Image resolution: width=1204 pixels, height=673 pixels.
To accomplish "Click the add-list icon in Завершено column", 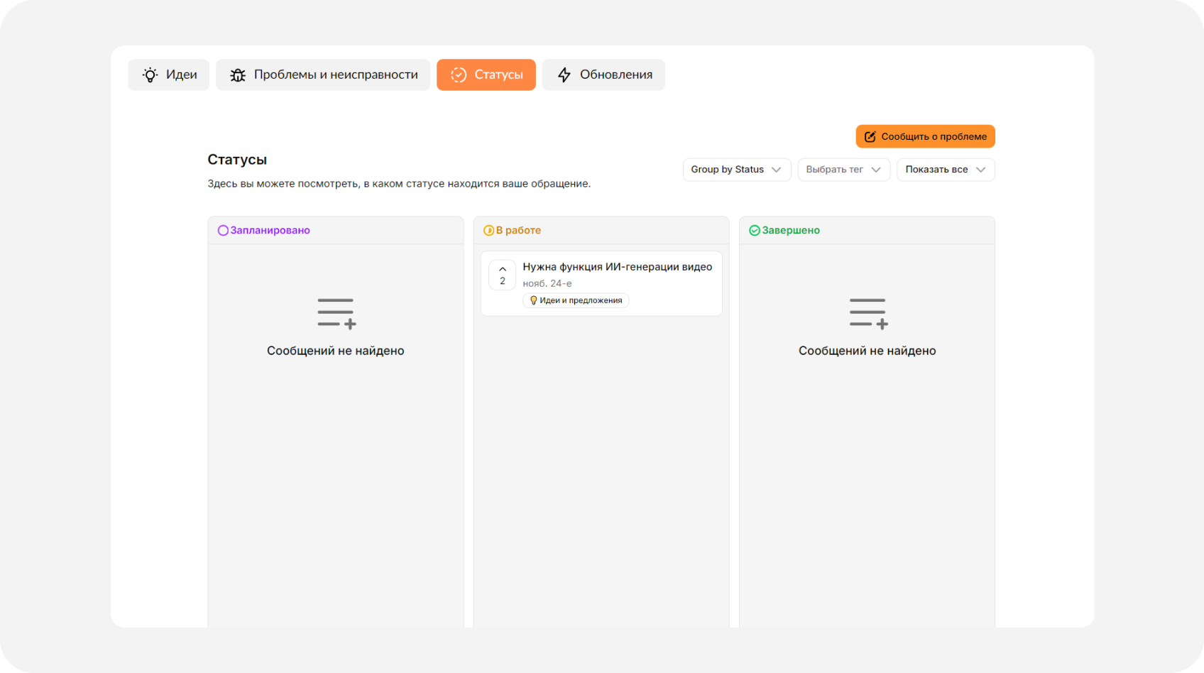I will (868, 313).
